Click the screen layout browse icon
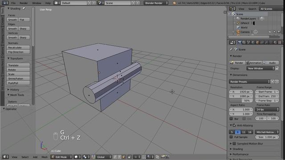The image size is (285, 160). 57,3
